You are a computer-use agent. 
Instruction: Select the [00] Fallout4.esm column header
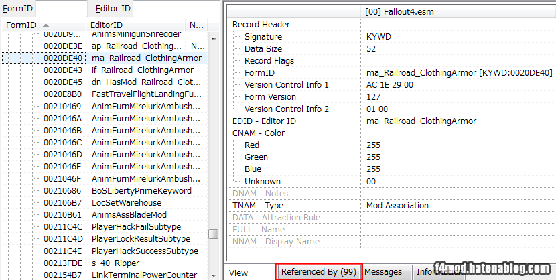point(458,12)
